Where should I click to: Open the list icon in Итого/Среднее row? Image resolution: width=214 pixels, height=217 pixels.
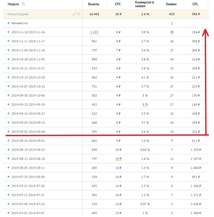tap(78, 14)
